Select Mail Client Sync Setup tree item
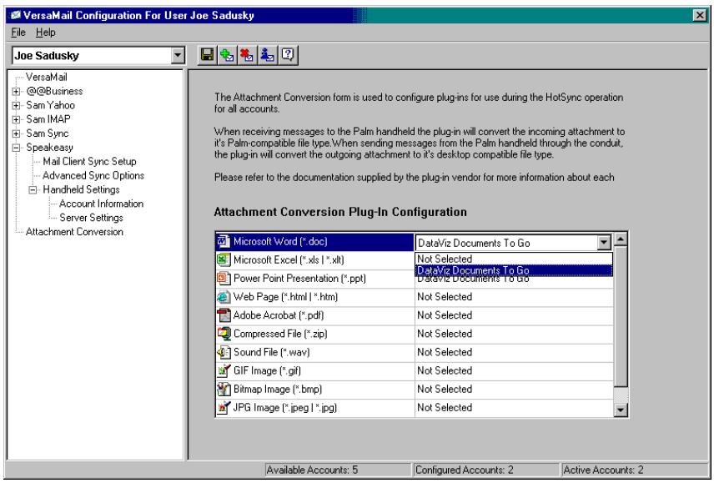 [x=90, y=161]
